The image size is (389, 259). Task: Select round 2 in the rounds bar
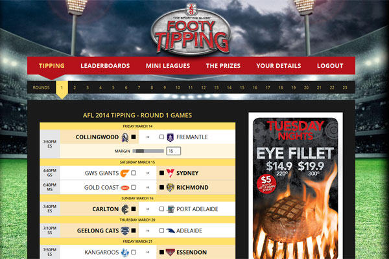(x=75, y=87)
